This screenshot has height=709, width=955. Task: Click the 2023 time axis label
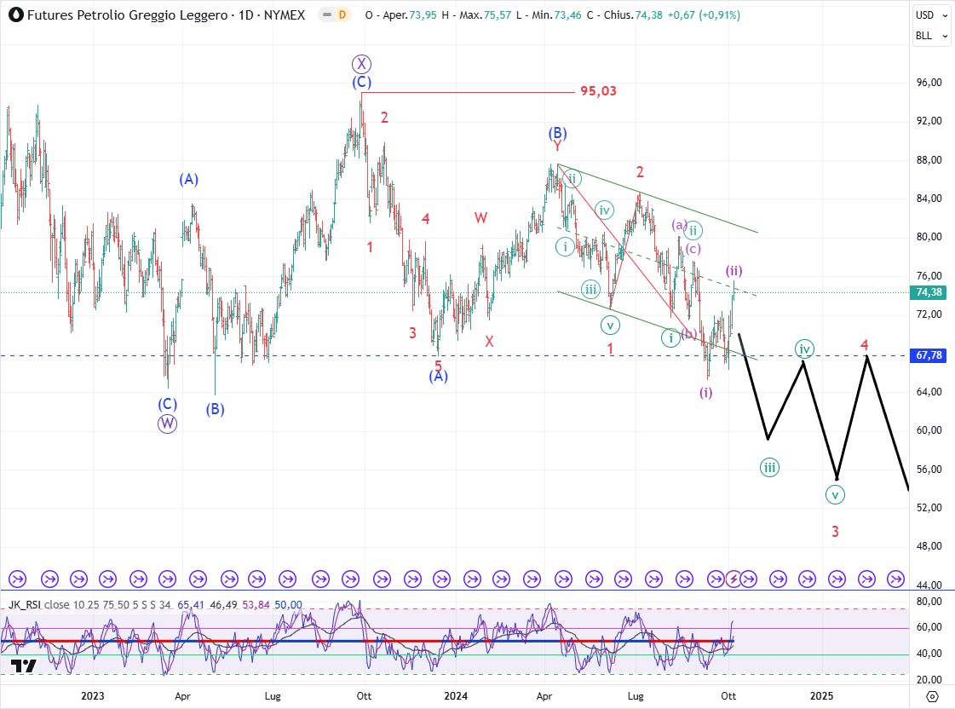(x=93, y=695)
